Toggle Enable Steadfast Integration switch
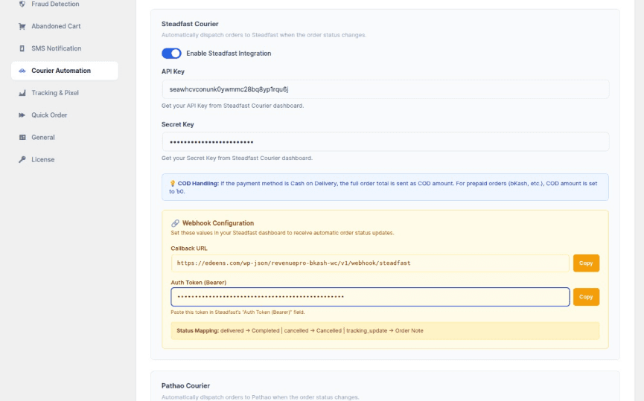644x401 pixels. point(171,54)
